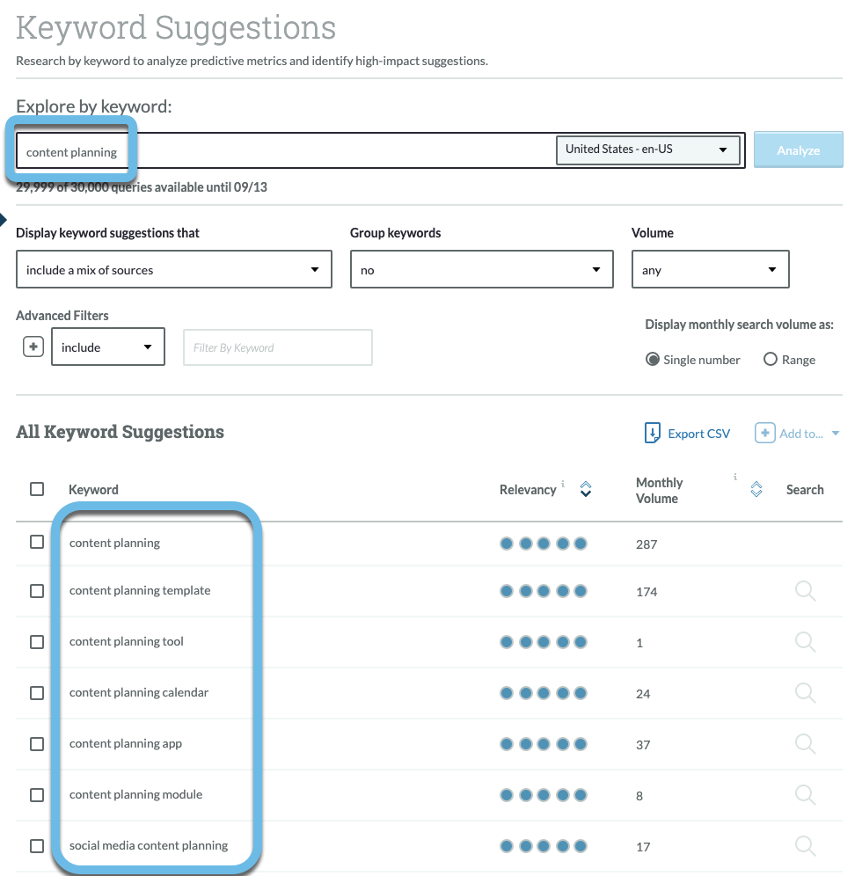
Task: Click the Export CSV link
Action: [698, 433]
